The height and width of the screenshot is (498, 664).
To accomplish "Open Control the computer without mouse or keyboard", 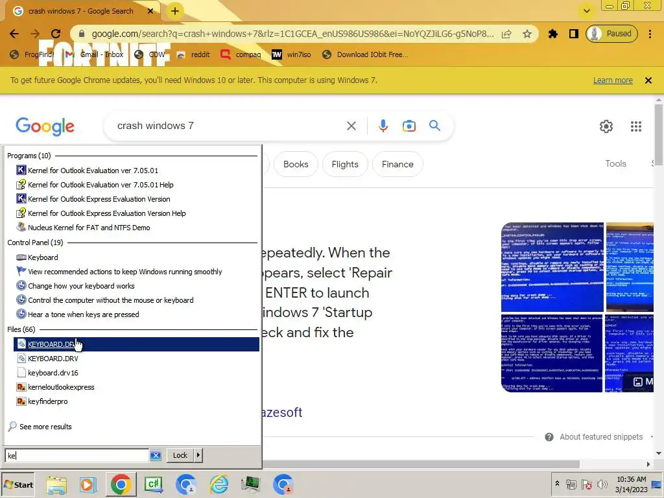I will click(104, 300).
